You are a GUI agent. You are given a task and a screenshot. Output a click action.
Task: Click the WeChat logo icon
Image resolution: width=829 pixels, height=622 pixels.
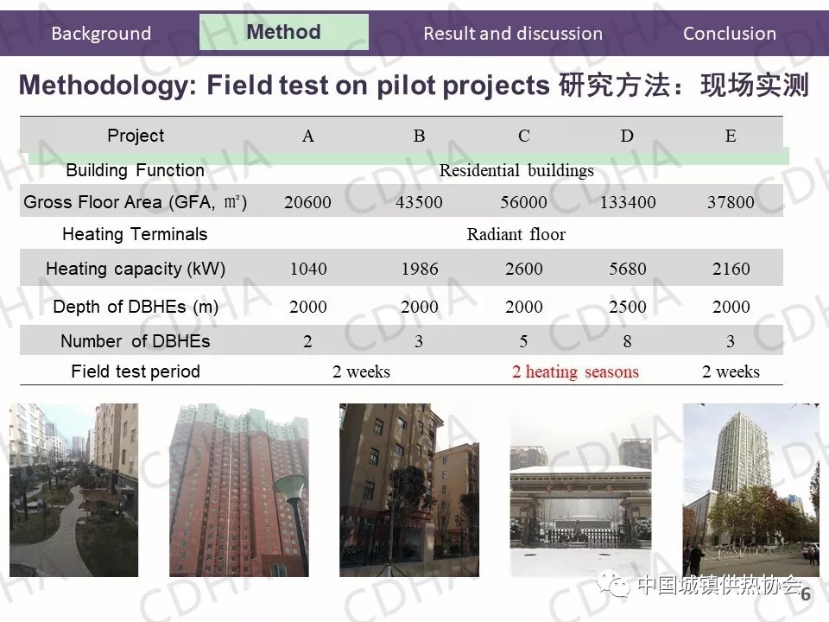coord(616,587)
